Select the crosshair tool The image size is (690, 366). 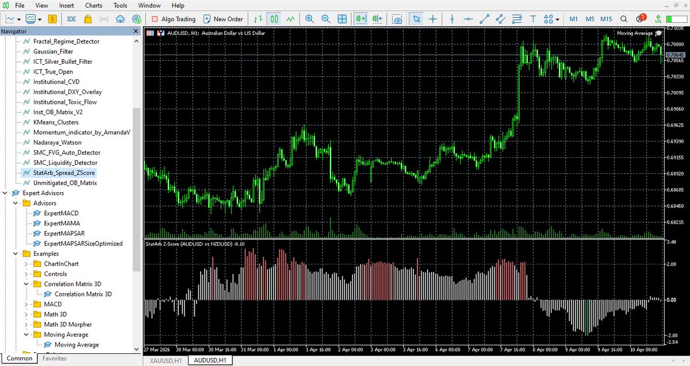coord(432,19)
